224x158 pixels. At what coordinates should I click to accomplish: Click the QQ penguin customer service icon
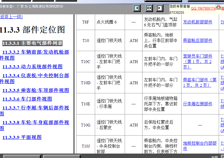pos(218,7)
